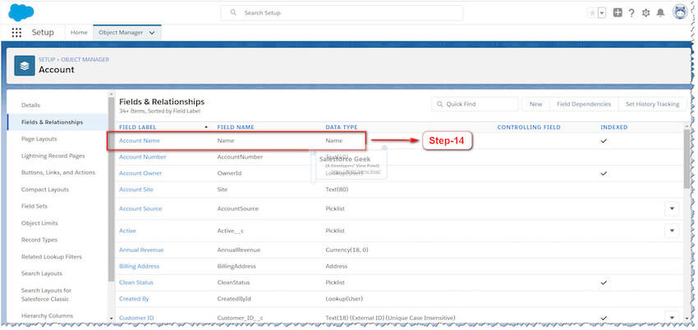This screenshot has height=330, width=698.
Task: Click the Salesforce cloud logo
Action: [x=21, y=12]
